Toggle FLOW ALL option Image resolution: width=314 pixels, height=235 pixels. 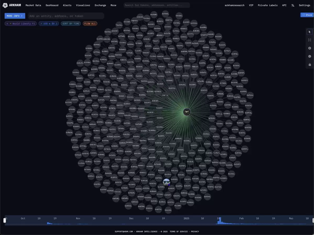tap(90, 23)
